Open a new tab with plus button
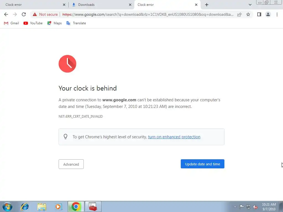283x212 pixels. [x=207, y=5]
